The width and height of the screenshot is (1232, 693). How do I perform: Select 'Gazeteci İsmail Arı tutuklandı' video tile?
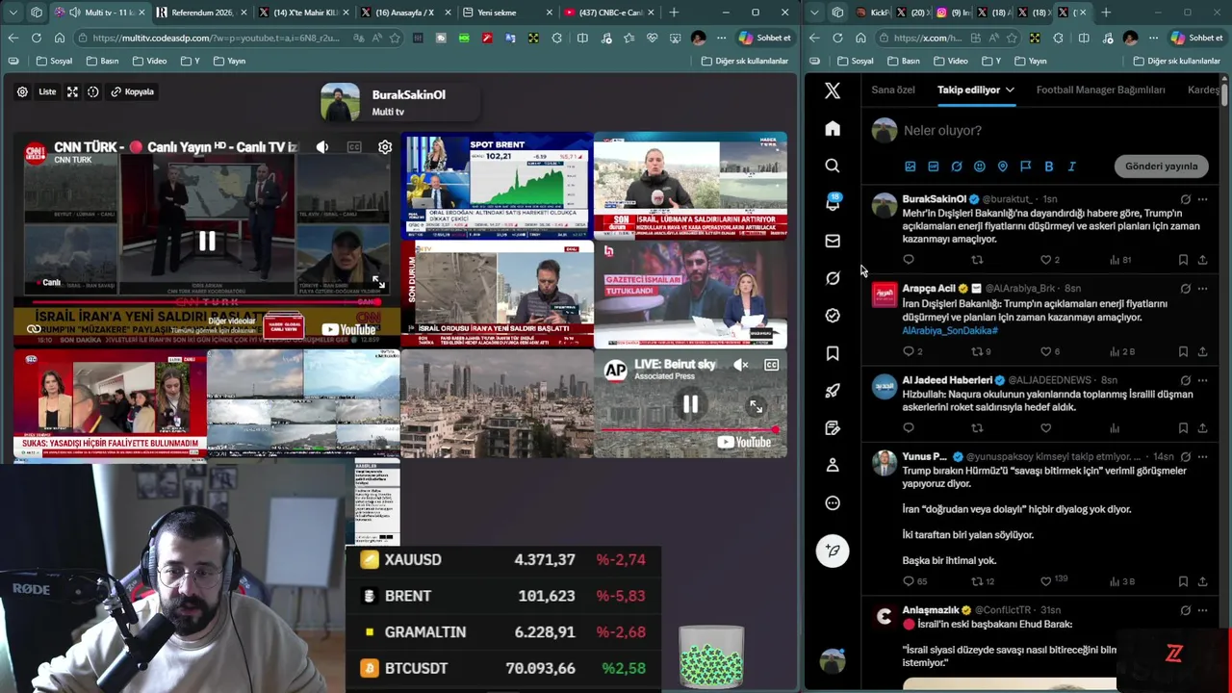pyautogui.click(x=690, y=295)
